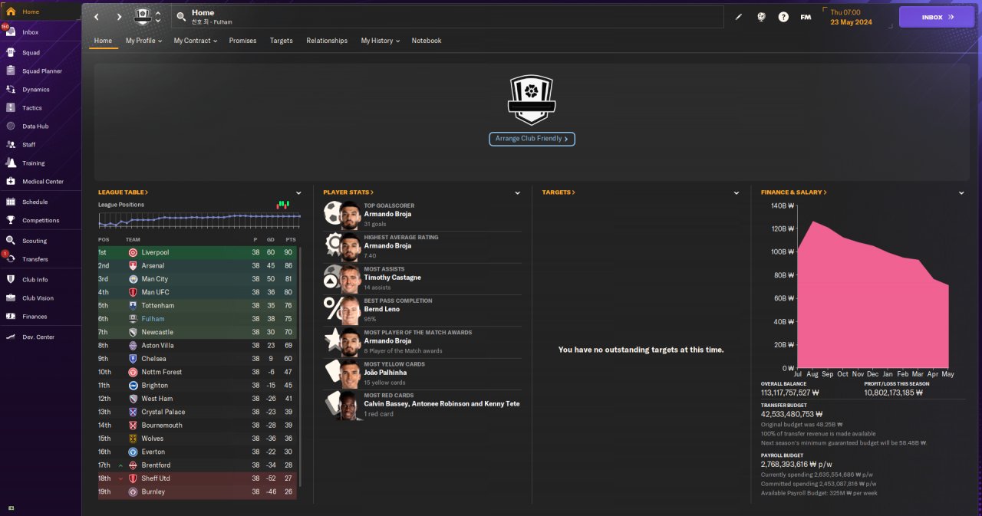
Task: Open Club Vision
Action: pos(38,298)
